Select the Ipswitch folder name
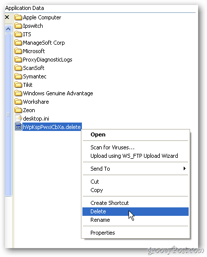This screenshot has height=257, width=207. (x=33, y=26)
